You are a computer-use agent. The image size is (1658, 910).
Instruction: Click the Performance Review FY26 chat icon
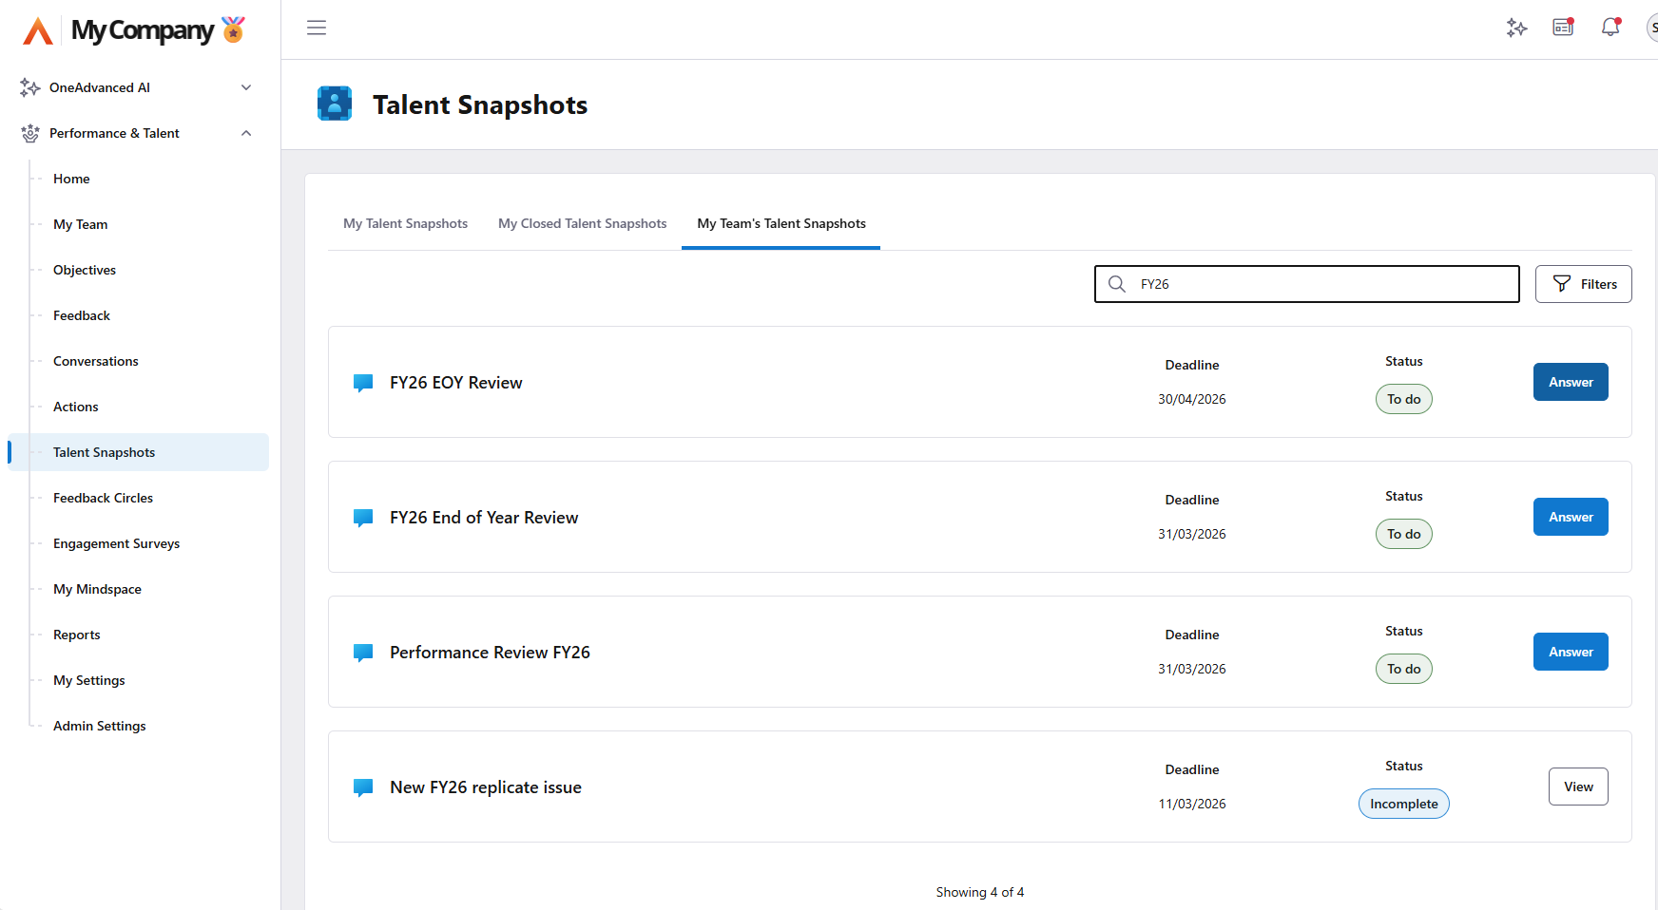[363, 653]
